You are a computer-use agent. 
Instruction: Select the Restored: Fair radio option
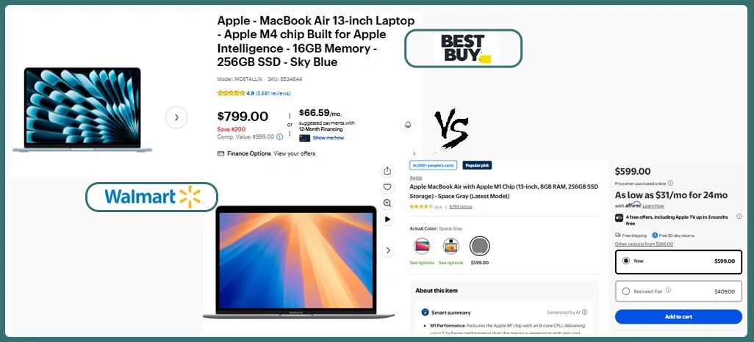tap(625, 291)
